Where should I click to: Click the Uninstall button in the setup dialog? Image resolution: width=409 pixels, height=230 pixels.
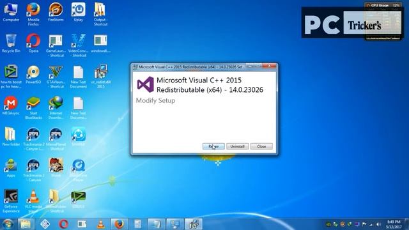point(237,146)
